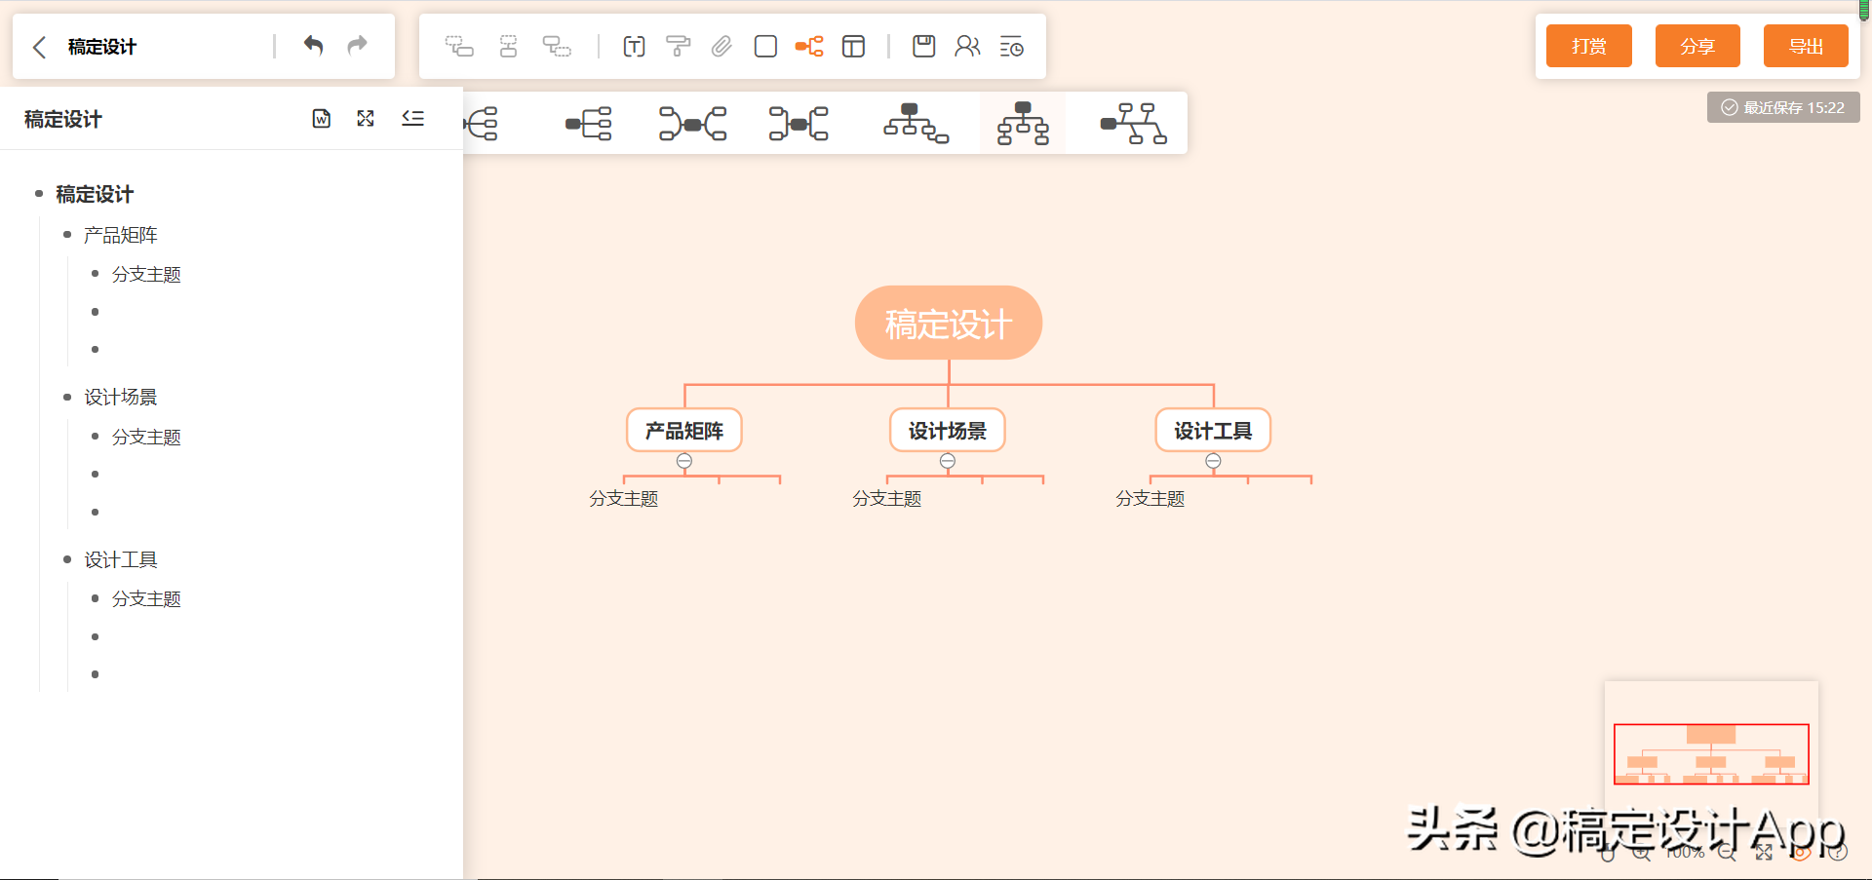Click the paperclip attachment icon
1872x880 pixels.
(721, 46)
